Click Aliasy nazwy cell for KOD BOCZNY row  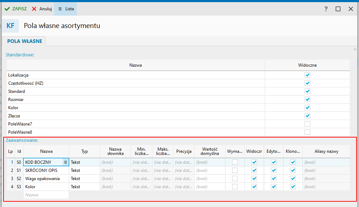tap(326, 162)
